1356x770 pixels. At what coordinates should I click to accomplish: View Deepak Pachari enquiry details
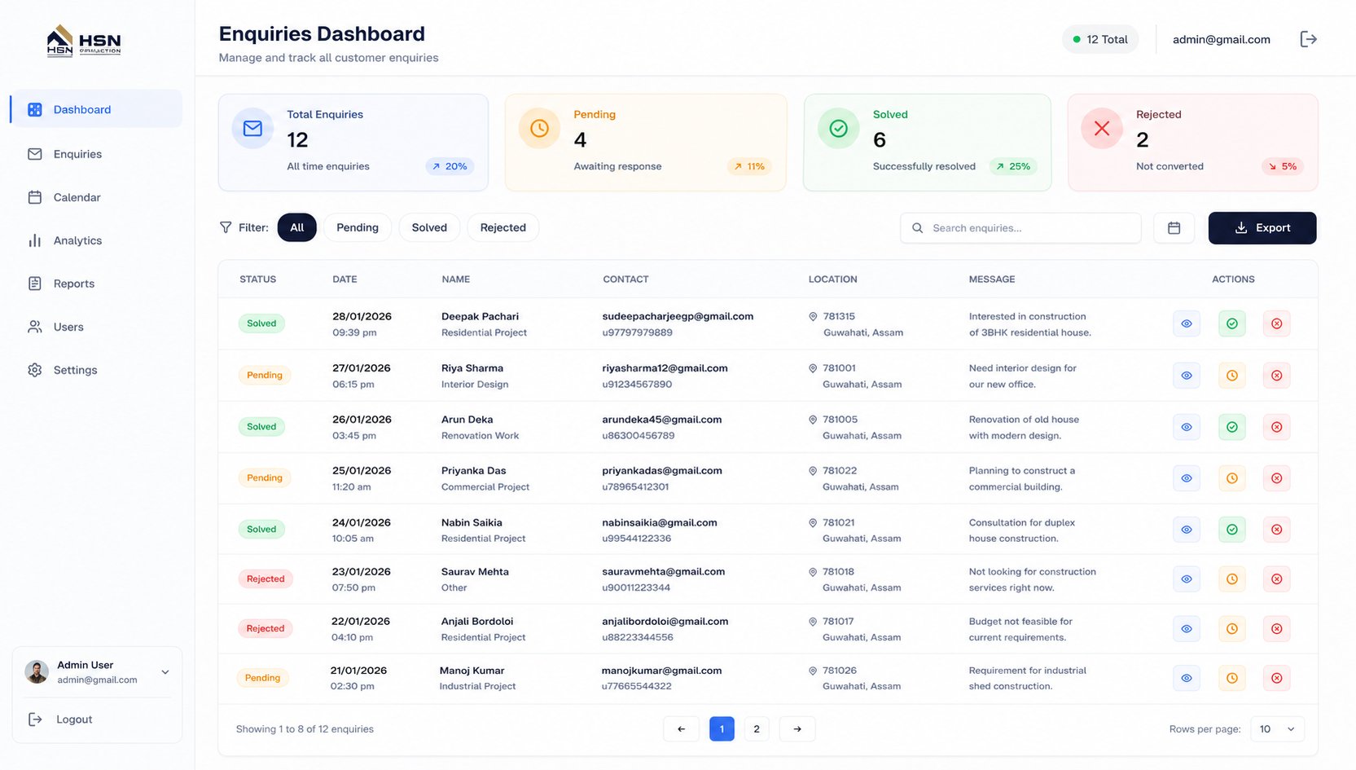coord(1187,323)
